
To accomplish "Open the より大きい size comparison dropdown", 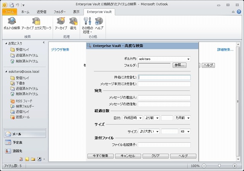I will pyautogui.click(x=149, y=131).
